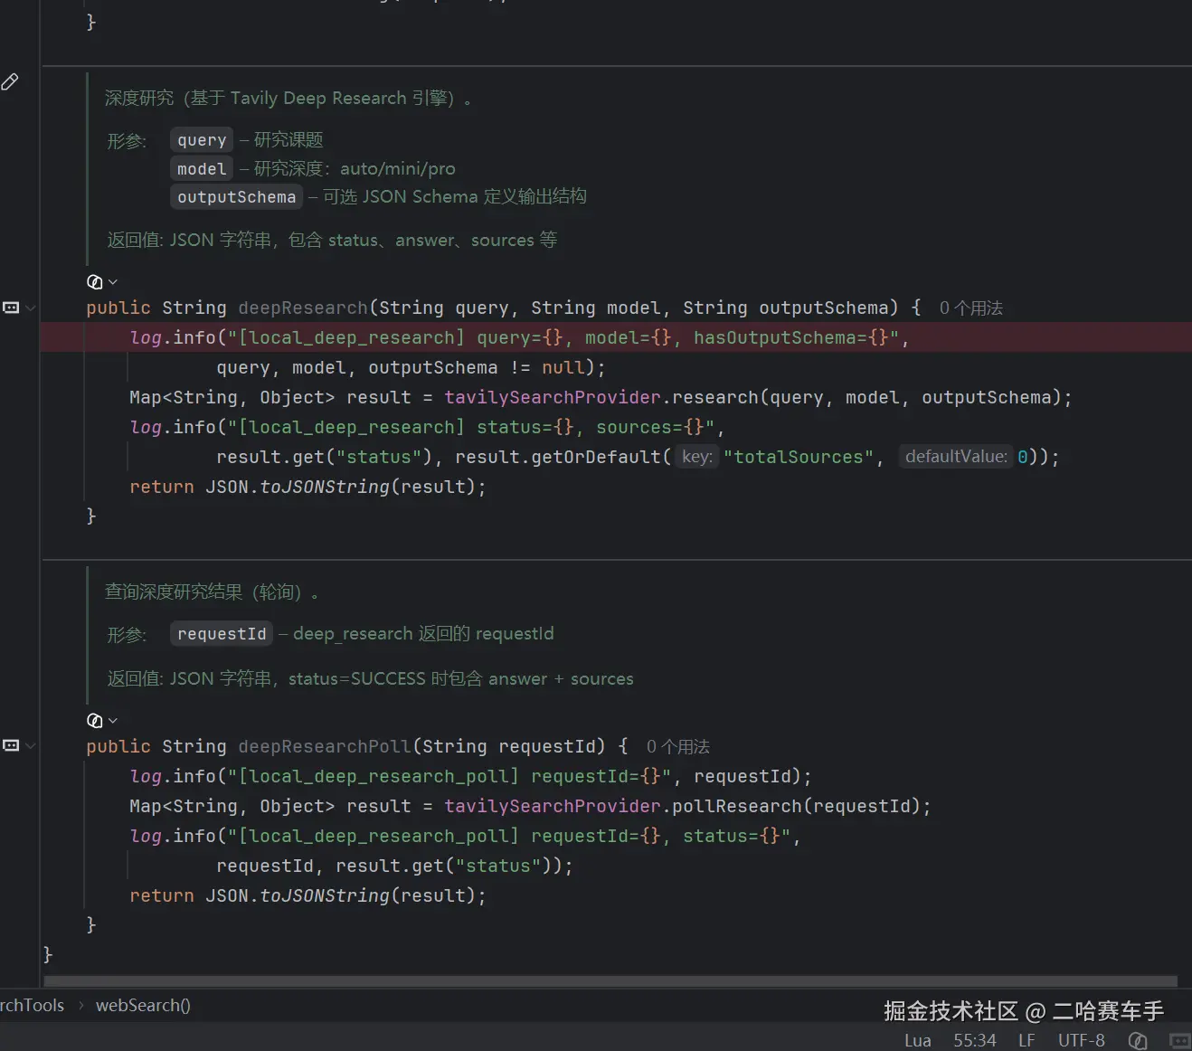Click the AI assistant icon in the status bar
This screenshot has width=1192, height=1051.
(1138, 1041)
